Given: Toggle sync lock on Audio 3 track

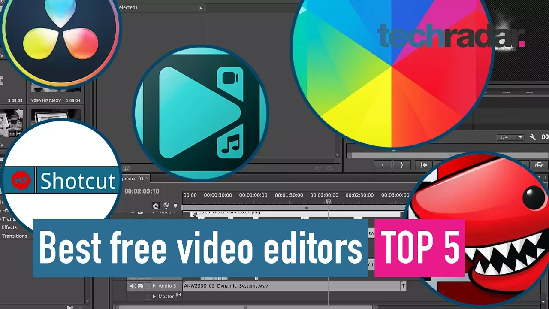Looking at the screenshot, I should pyautogui.click(x=140, y=286).
